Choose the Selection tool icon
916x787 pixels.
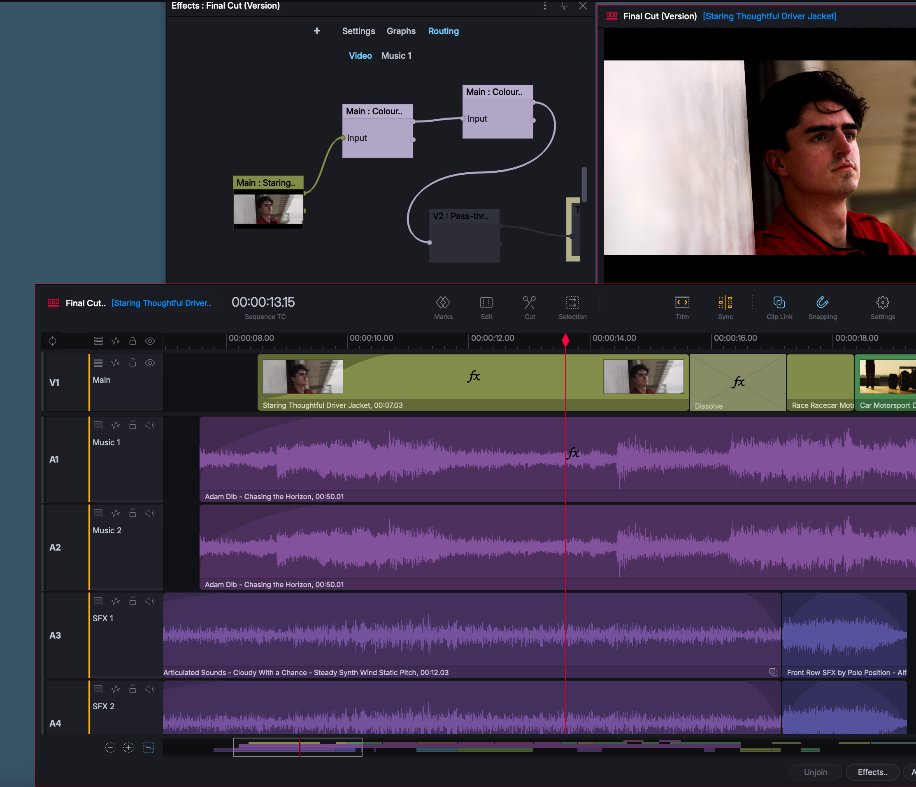[572, 303]
